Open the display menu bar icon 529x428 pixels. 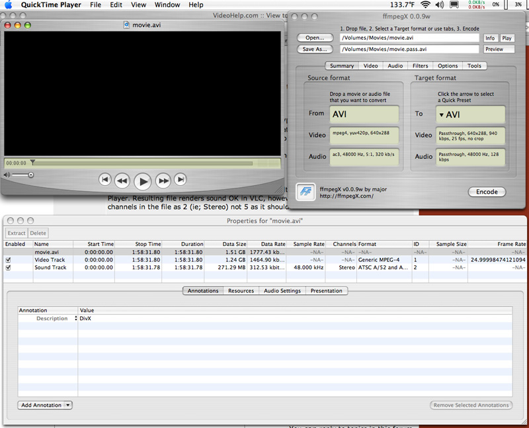pyautogui.click(x=454, y=5)
